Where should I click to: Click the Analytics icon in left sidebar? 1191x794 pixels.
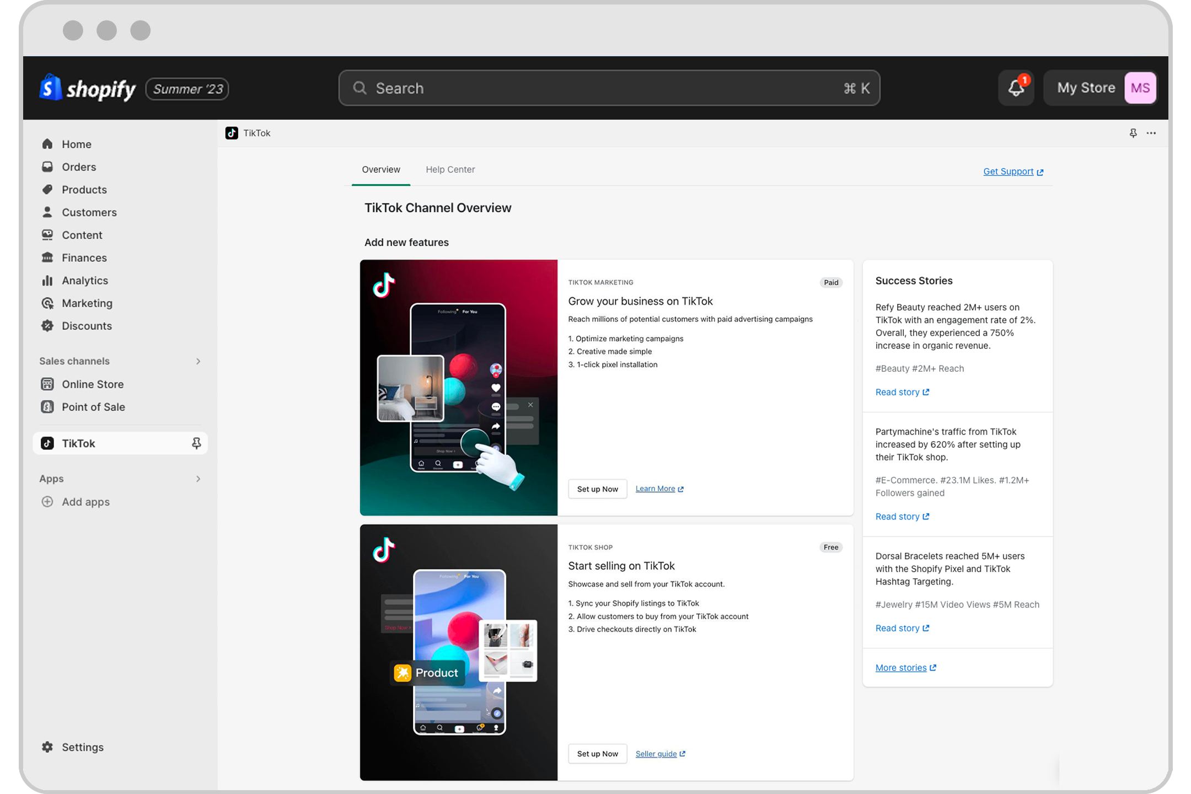48,280
